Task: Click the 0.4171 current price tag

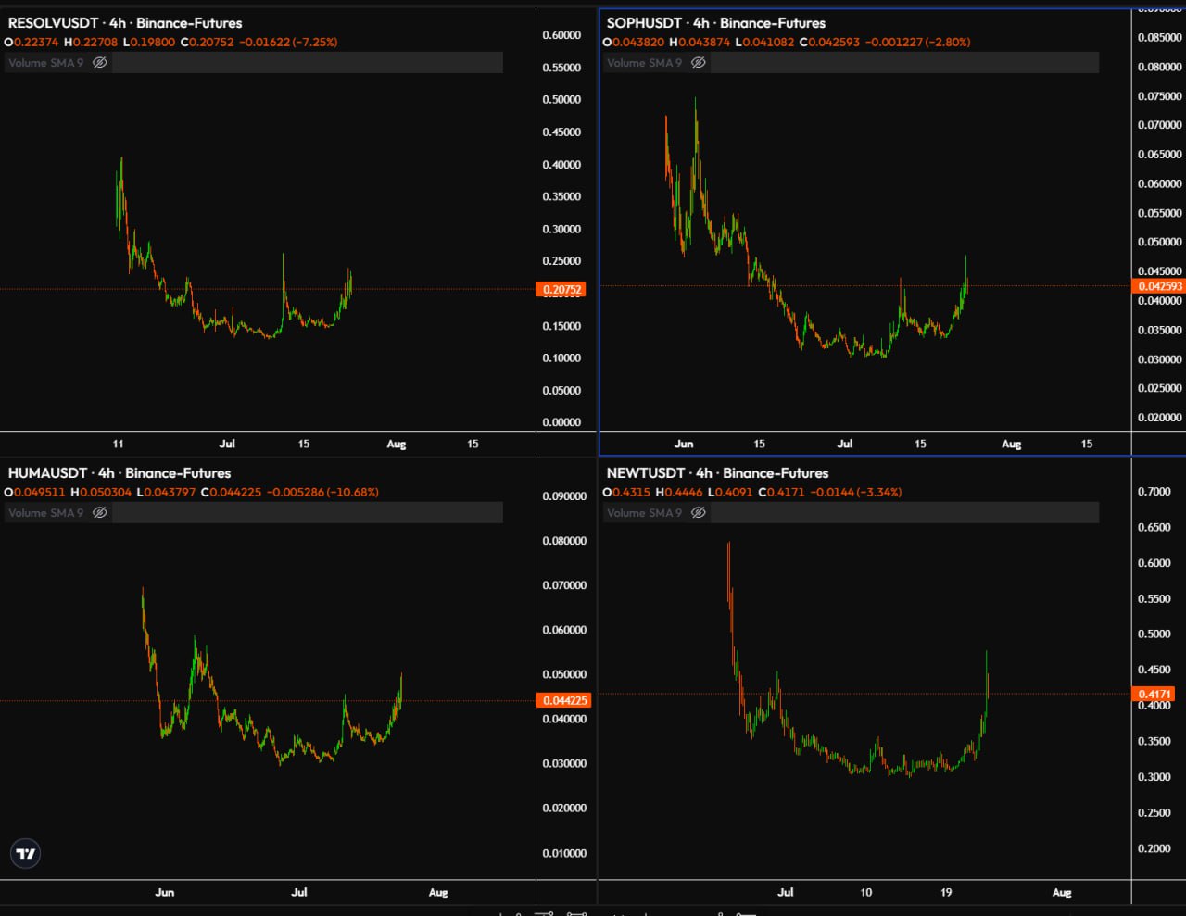Action: (1154, 694)
